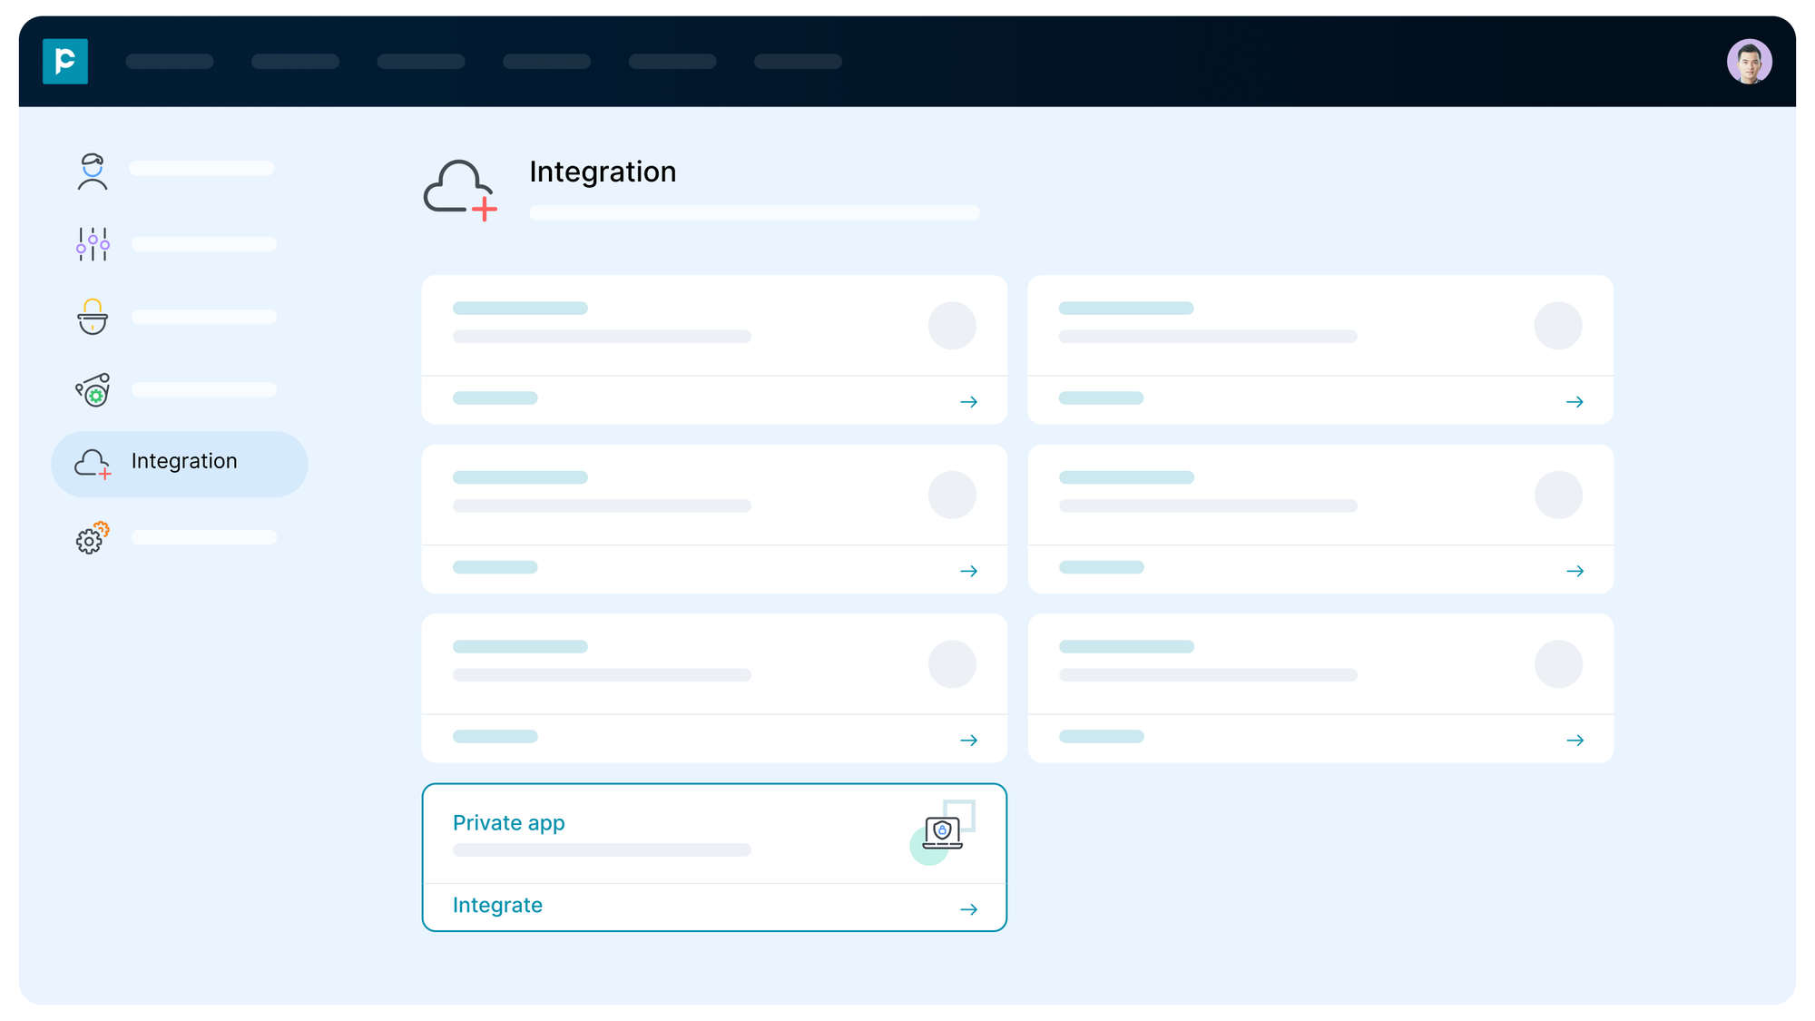
Task: Open the user avatar in the top-right corner
Action: 1750,61
